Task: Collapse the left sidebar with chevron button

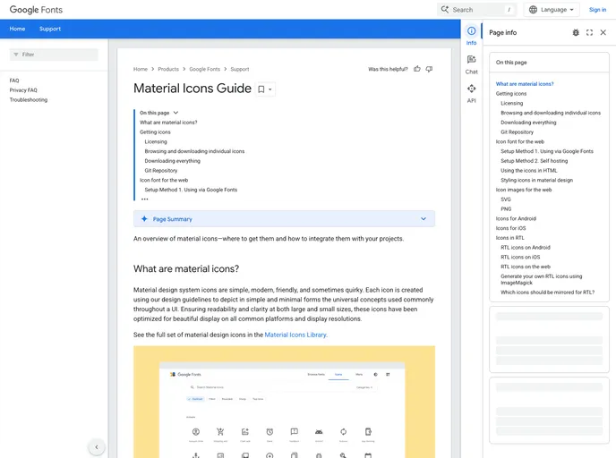Action: (x=97, y=447)
